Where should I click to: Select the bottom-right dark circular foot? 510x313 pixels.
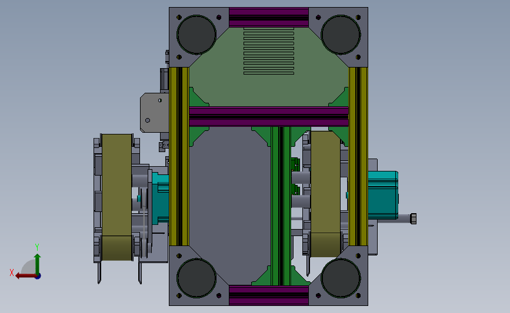coord(341,278)
